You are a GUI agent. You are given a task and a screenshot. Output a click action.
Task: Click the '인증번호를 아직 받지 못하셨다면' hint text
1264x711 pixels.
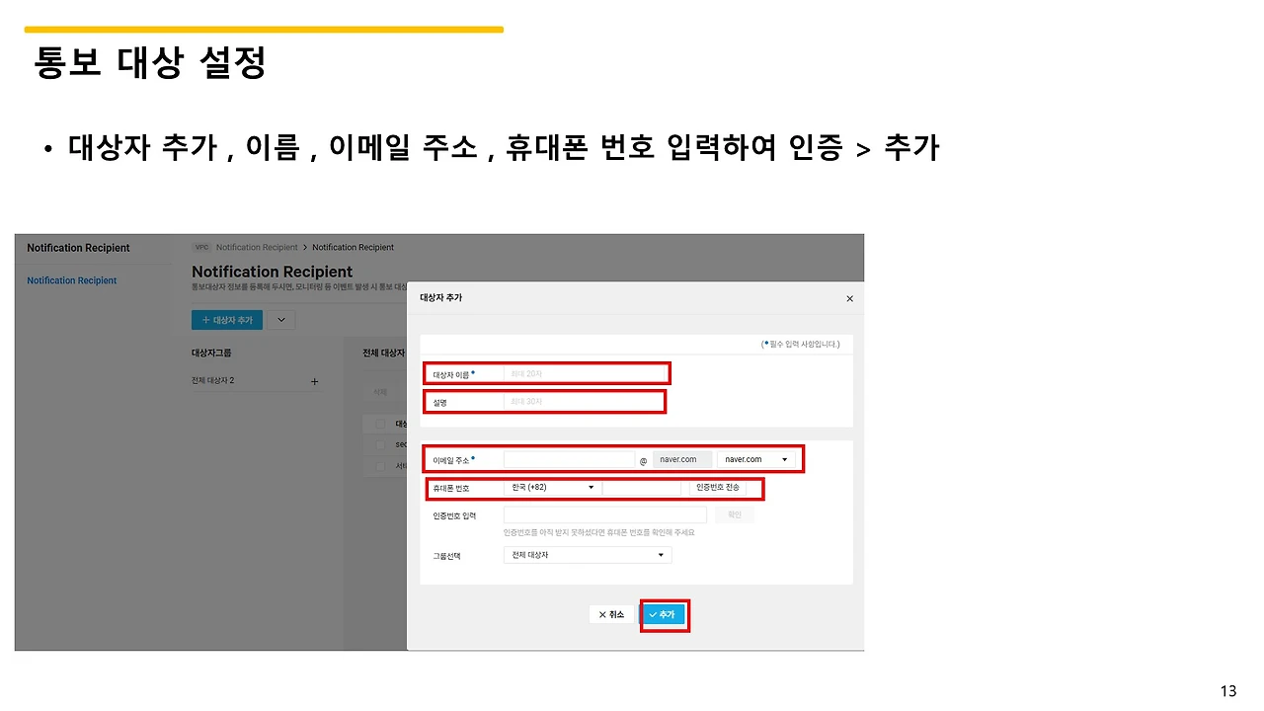[x=598, y=533]
